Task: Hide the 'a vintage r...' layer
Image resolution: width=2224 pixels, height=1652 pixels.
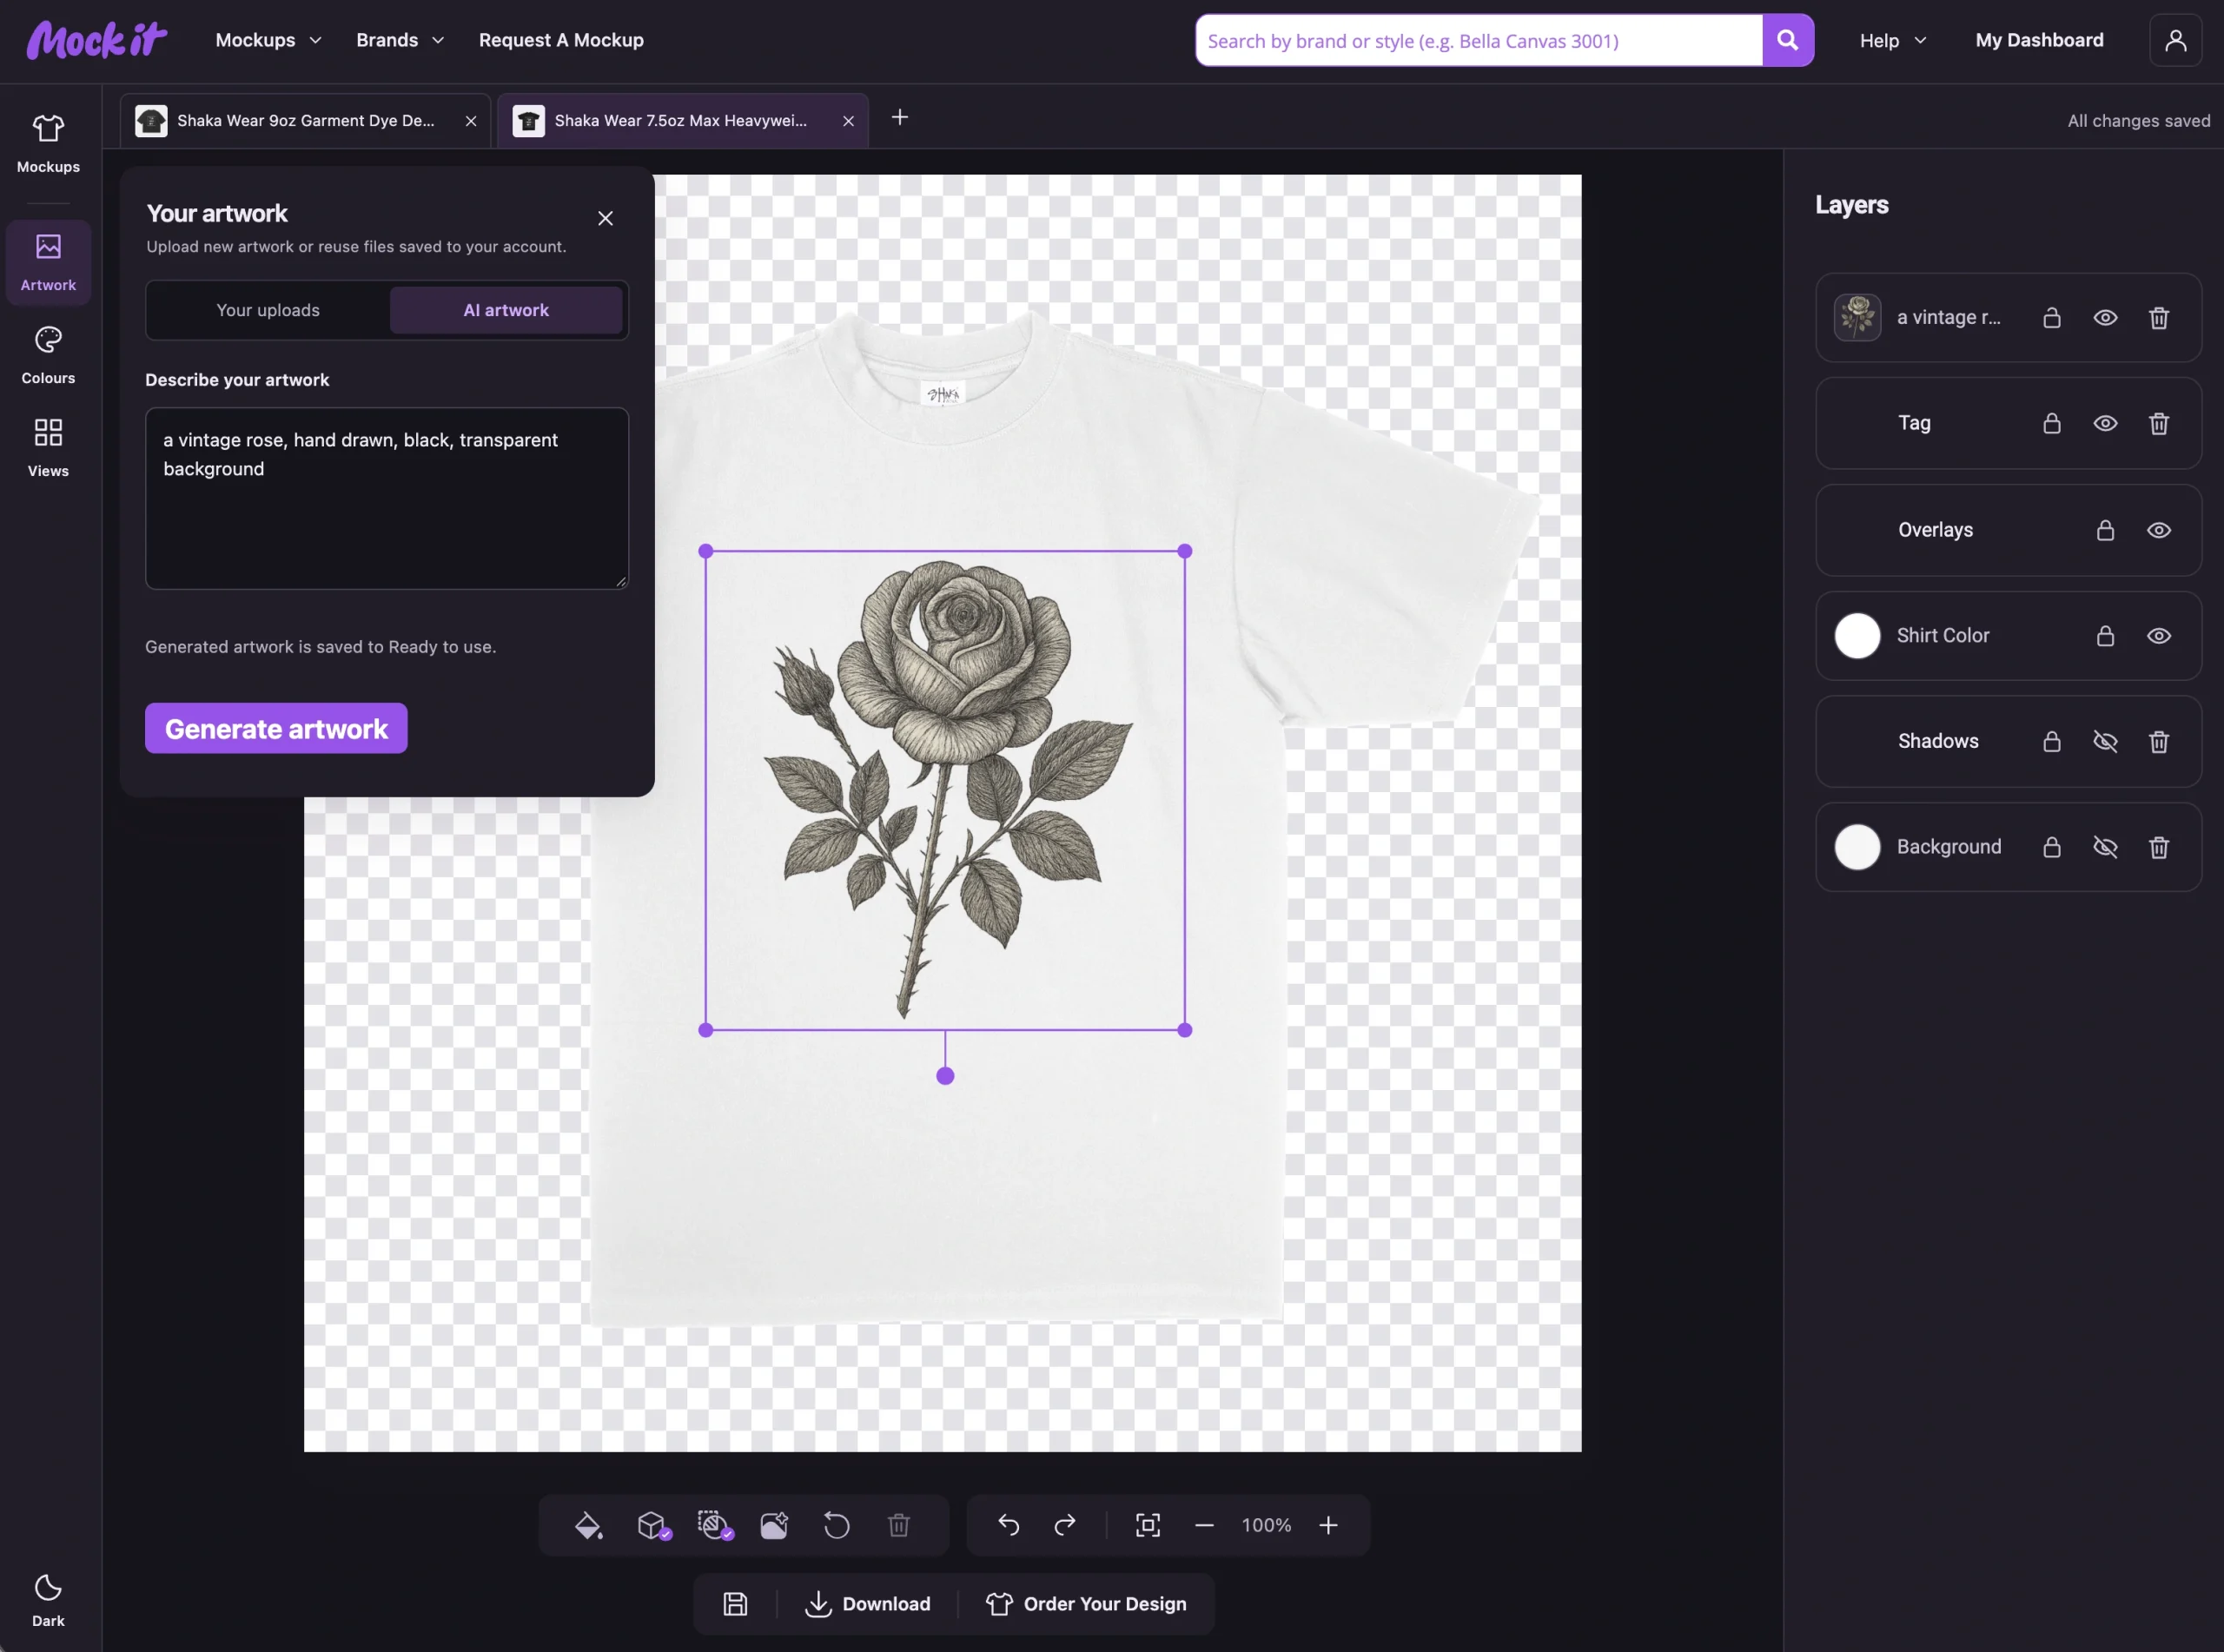Action: [2105, 318]
